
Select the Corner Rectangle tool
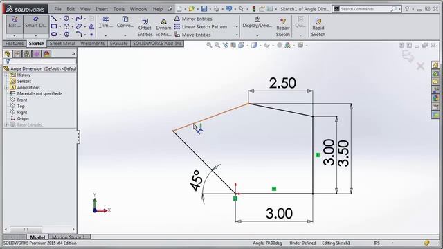(x=54, y=26)
